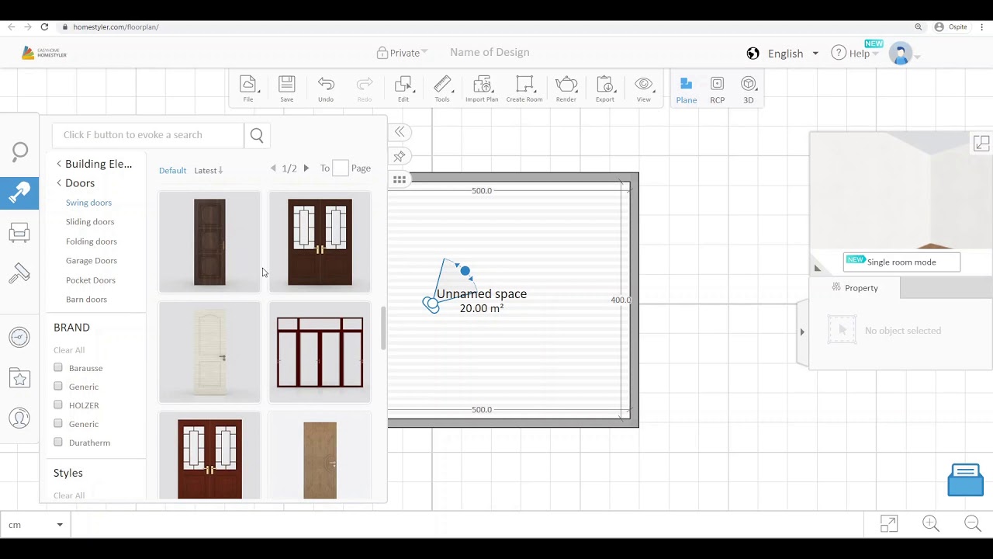
Task: Sort catalog by Latest
Action: tap(208, 171)
